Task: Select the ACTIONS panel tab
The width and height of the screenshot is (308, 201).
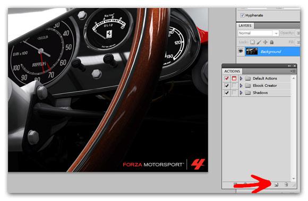Action: point(232,71)
